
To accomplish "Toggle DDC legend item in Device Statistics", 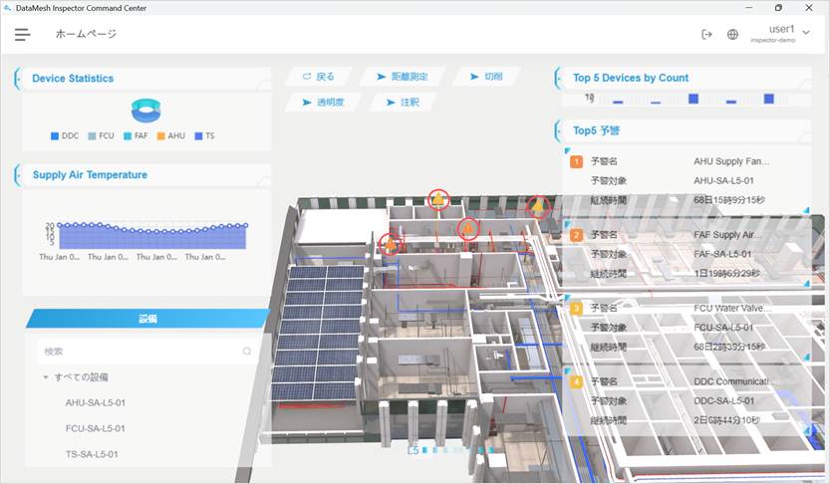I will tap(64, 135).
